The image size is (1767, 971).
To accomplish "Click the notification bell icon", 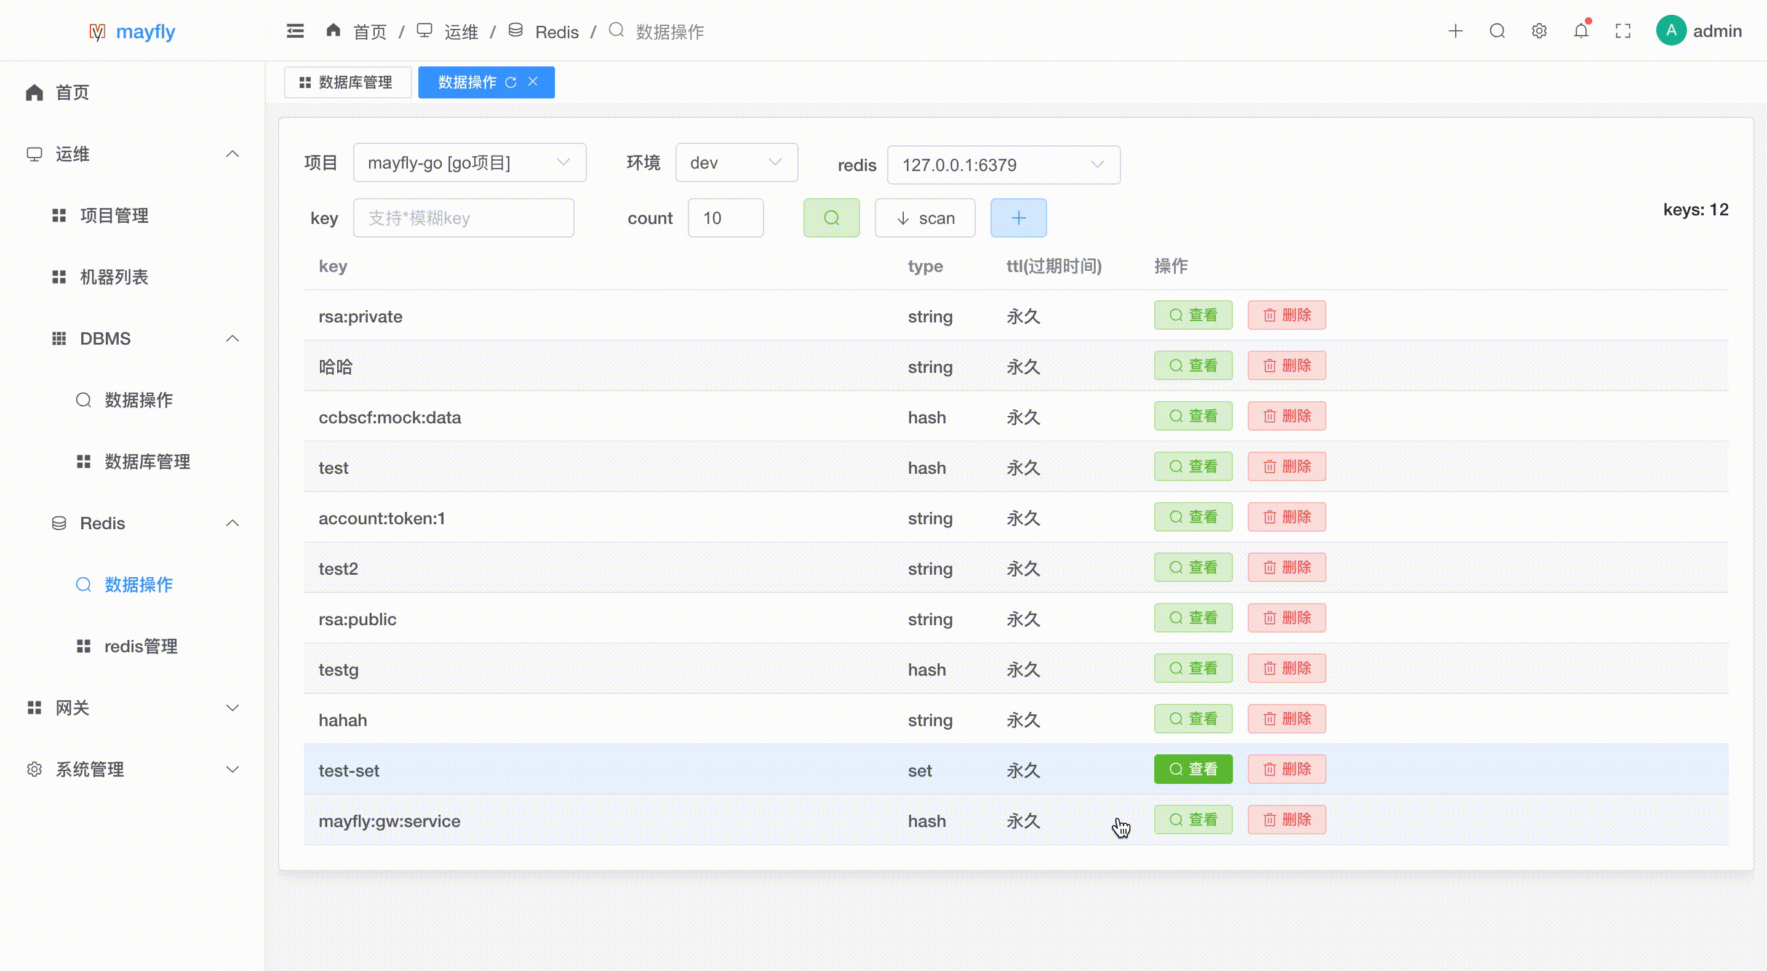I will 1581,31.
